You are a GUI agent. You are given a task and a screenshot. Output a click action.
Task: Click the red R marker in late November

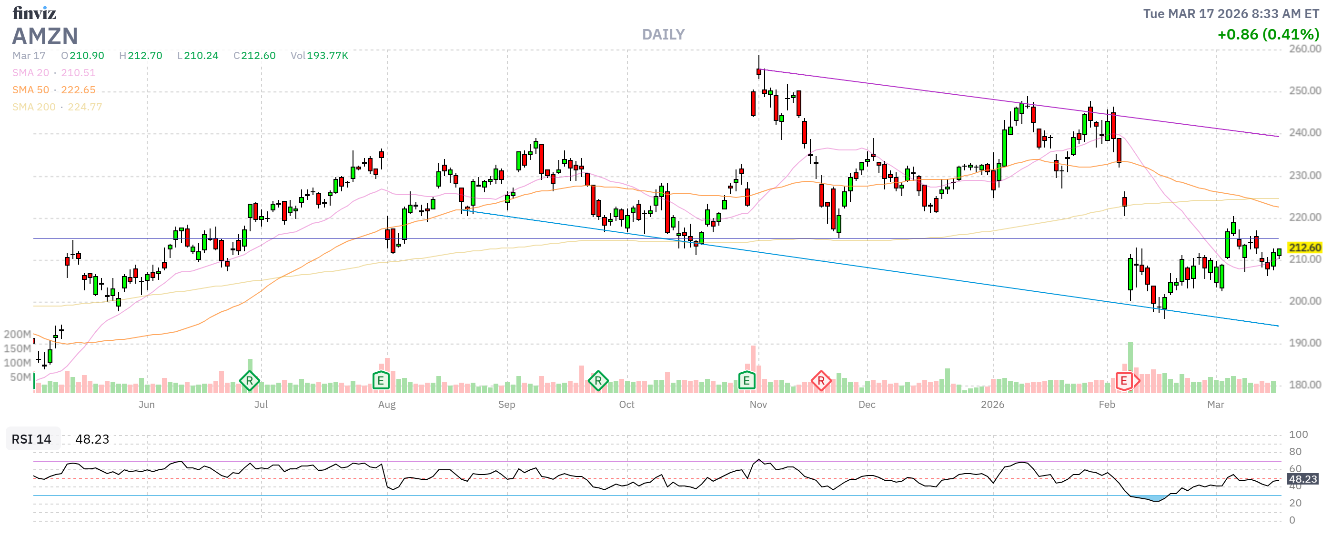pyautogui.click(x=821, y=381)
